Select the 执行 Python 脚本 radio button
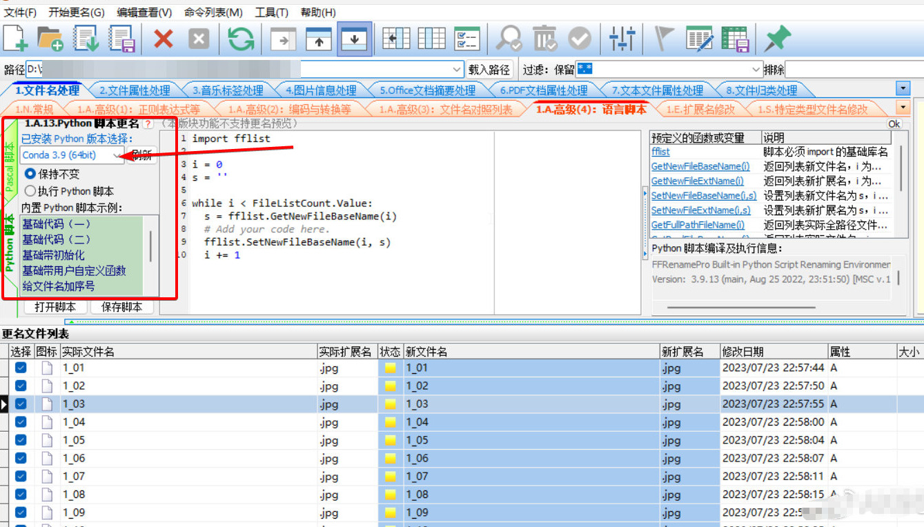This screenshot has width=924, height=527. (30, 191)
